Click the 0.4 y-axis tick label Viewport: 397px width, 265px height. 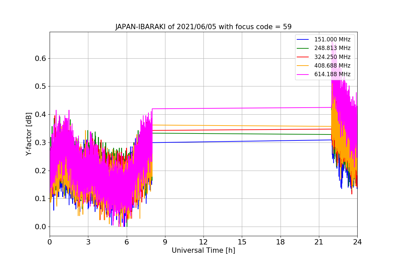41,115
